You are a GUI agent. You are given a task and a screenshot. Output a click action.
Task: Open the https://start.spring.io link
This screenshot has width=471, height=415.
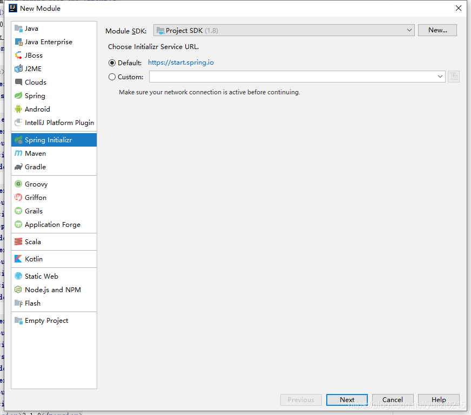(x=181, y=63)
